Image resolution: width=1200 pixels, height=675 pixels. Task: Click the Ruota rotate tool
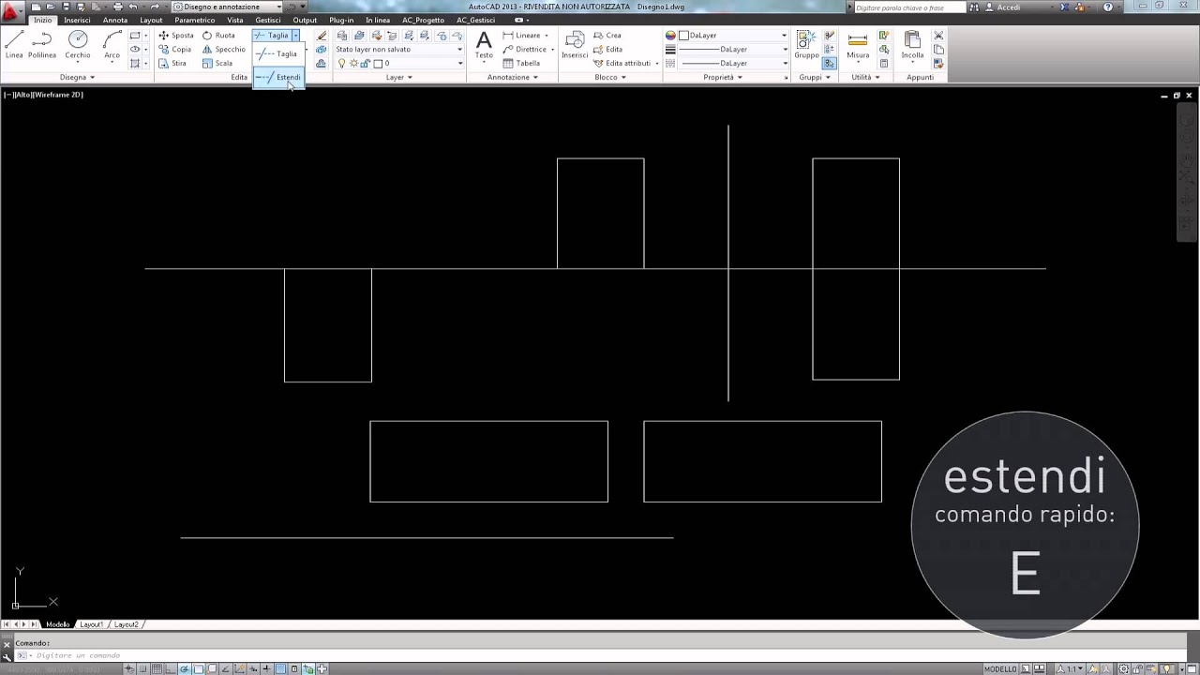pyautogui.click(x=218, y=36)
